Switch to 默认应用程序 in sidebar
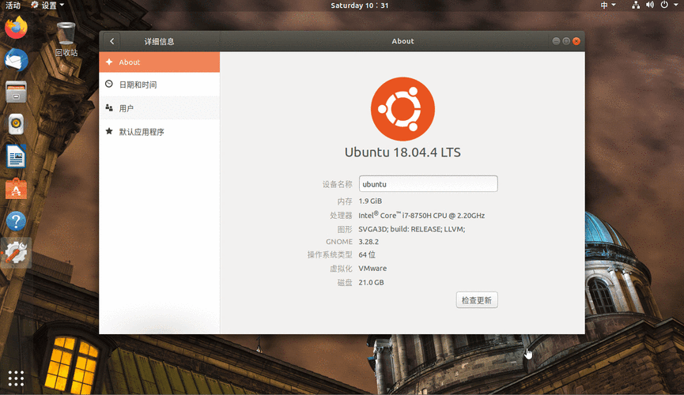This screenshot has width=684, height=395. click(142, 132)
